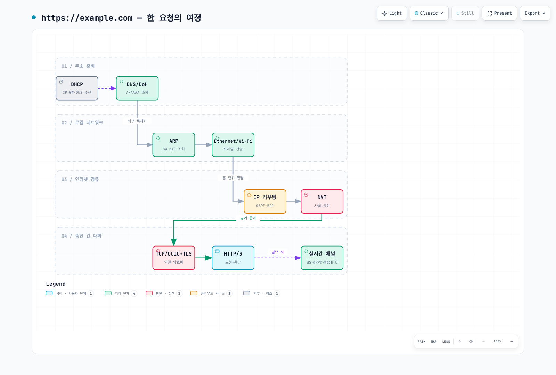Click the 04 / 종단 간 대화 group header
Image resolution: width=556 pixels, height=375 pixels.
point(82,236)
